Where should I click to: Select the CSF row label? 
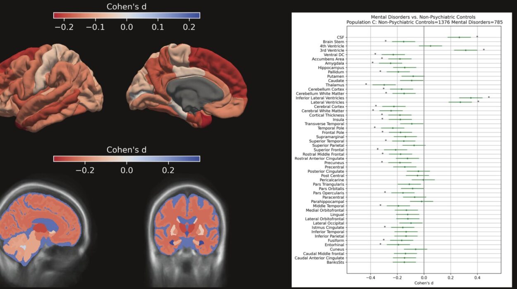pos(341,37)
